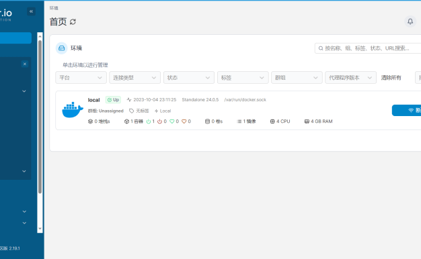This screenshot has width=421, height=259.
Task: Click 清除所有 to clear all filters
Action: coord(391,78)
